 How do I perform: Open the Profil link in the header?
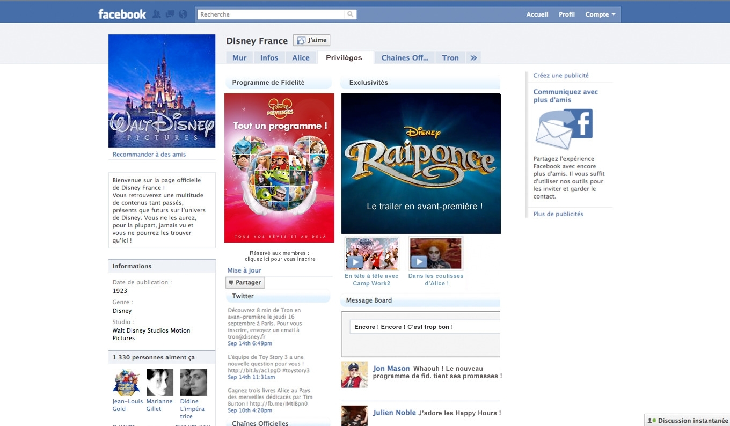pyautogui.click(x=567, y=14)
